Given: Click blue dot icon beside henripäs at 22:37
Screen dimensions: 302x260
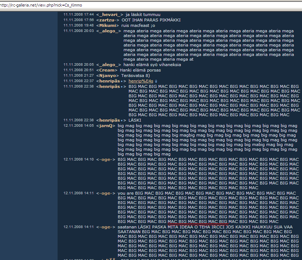Looking at the screenshot, I should [x=122, y=81].
